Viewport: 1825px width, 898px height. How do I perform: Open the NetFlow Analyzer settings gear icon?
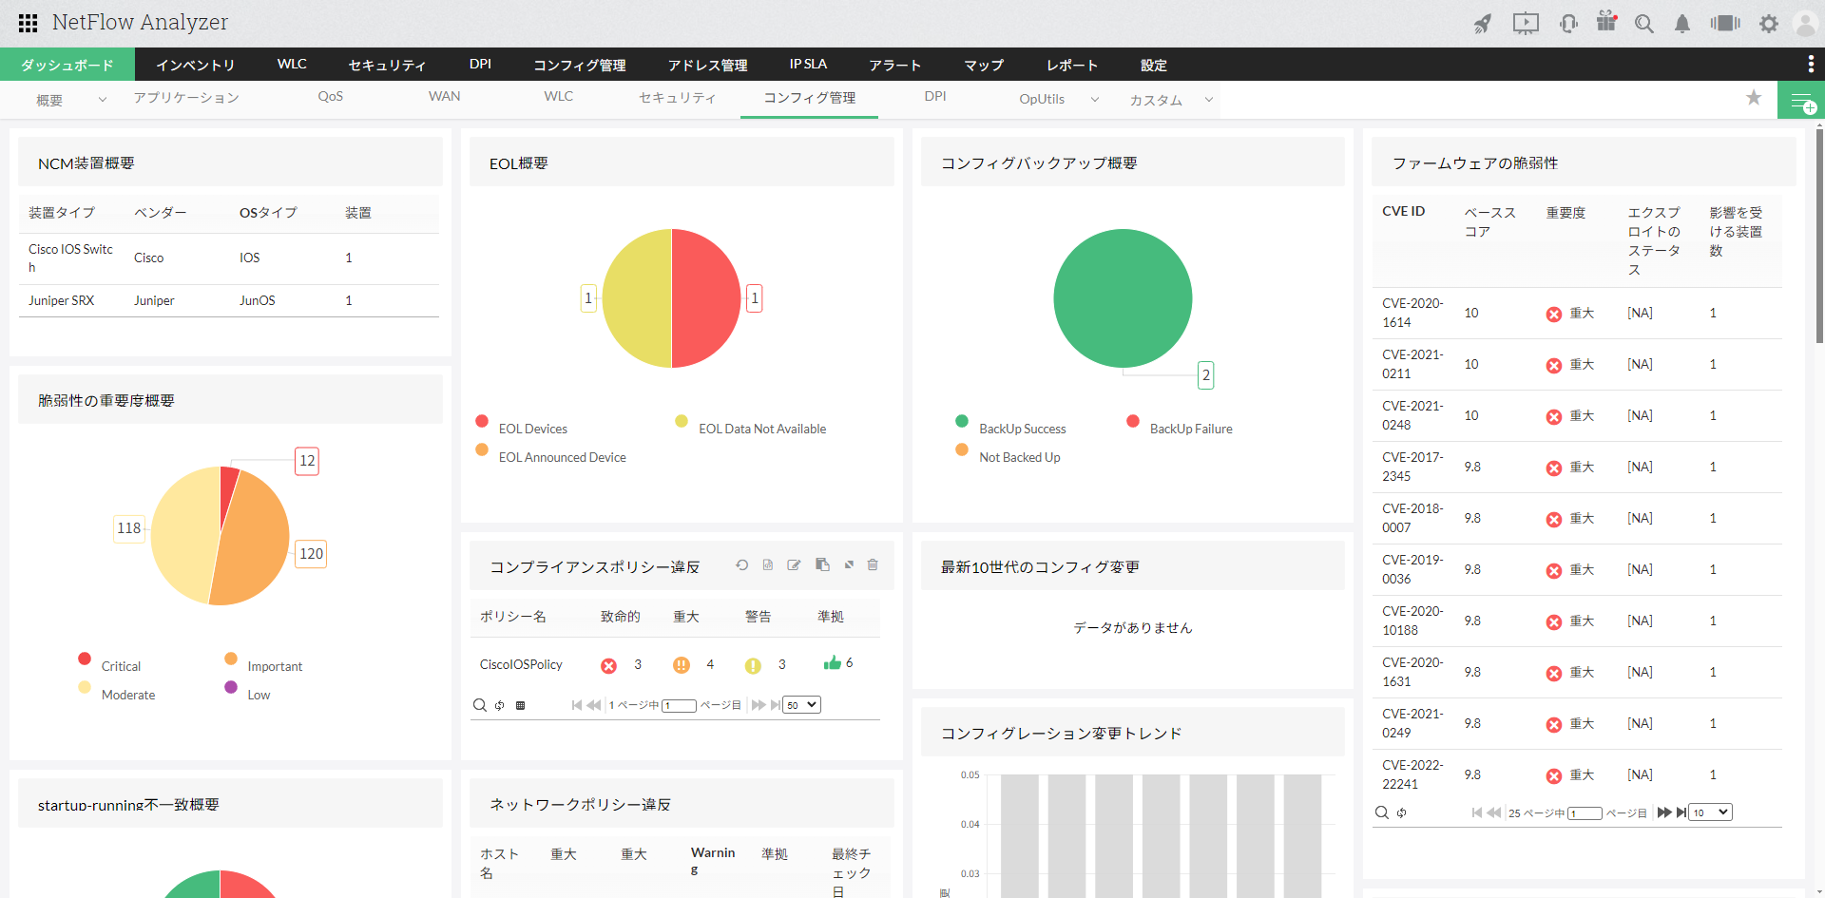click(x=1770, y=24)
